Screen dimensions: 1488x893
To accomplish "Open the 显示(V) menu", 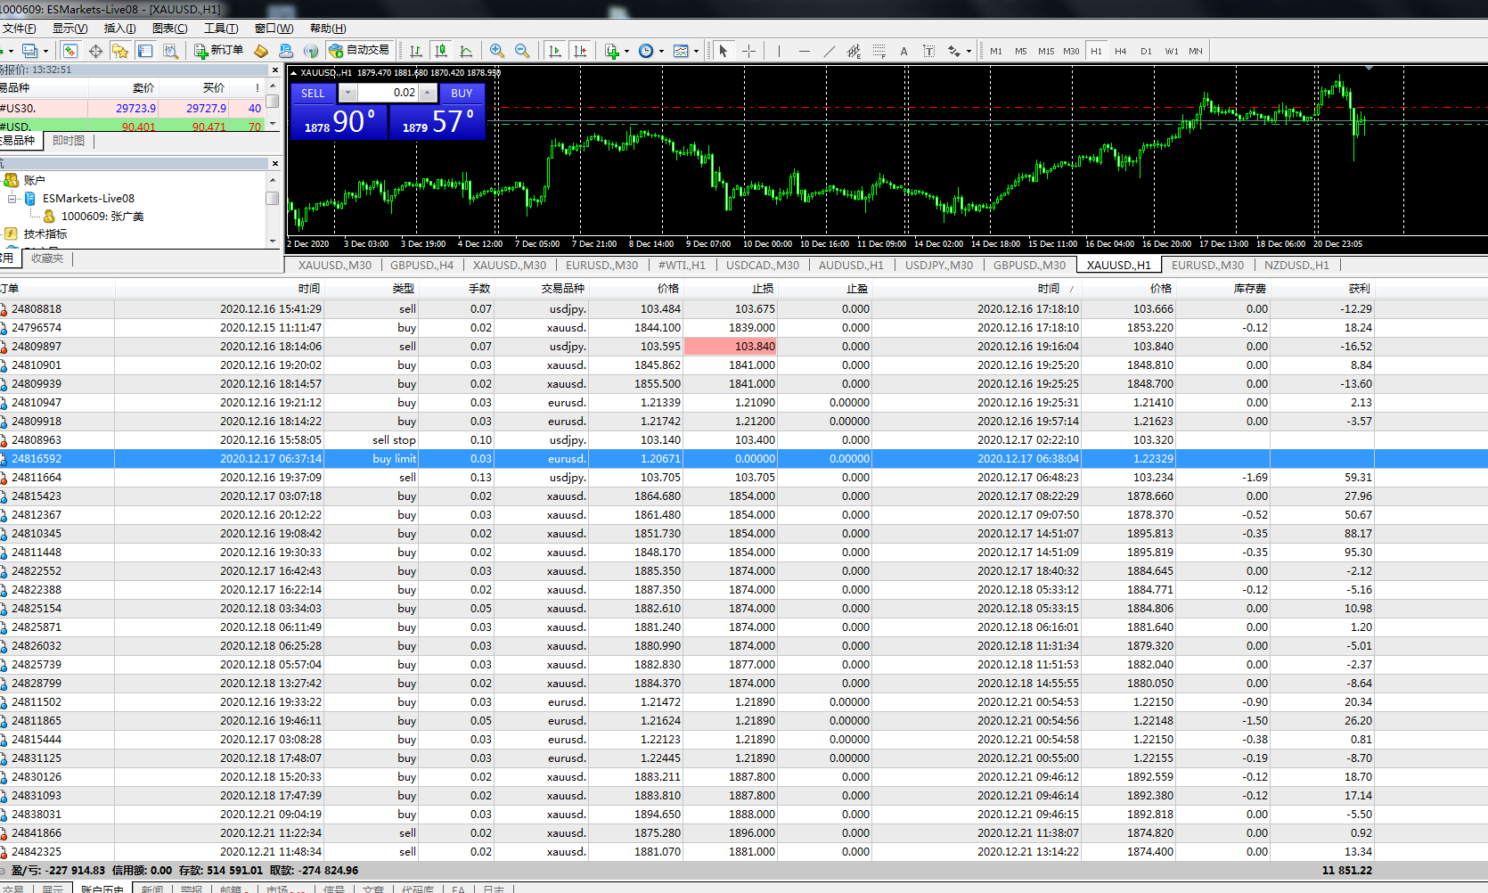I will tap(70, 29).
